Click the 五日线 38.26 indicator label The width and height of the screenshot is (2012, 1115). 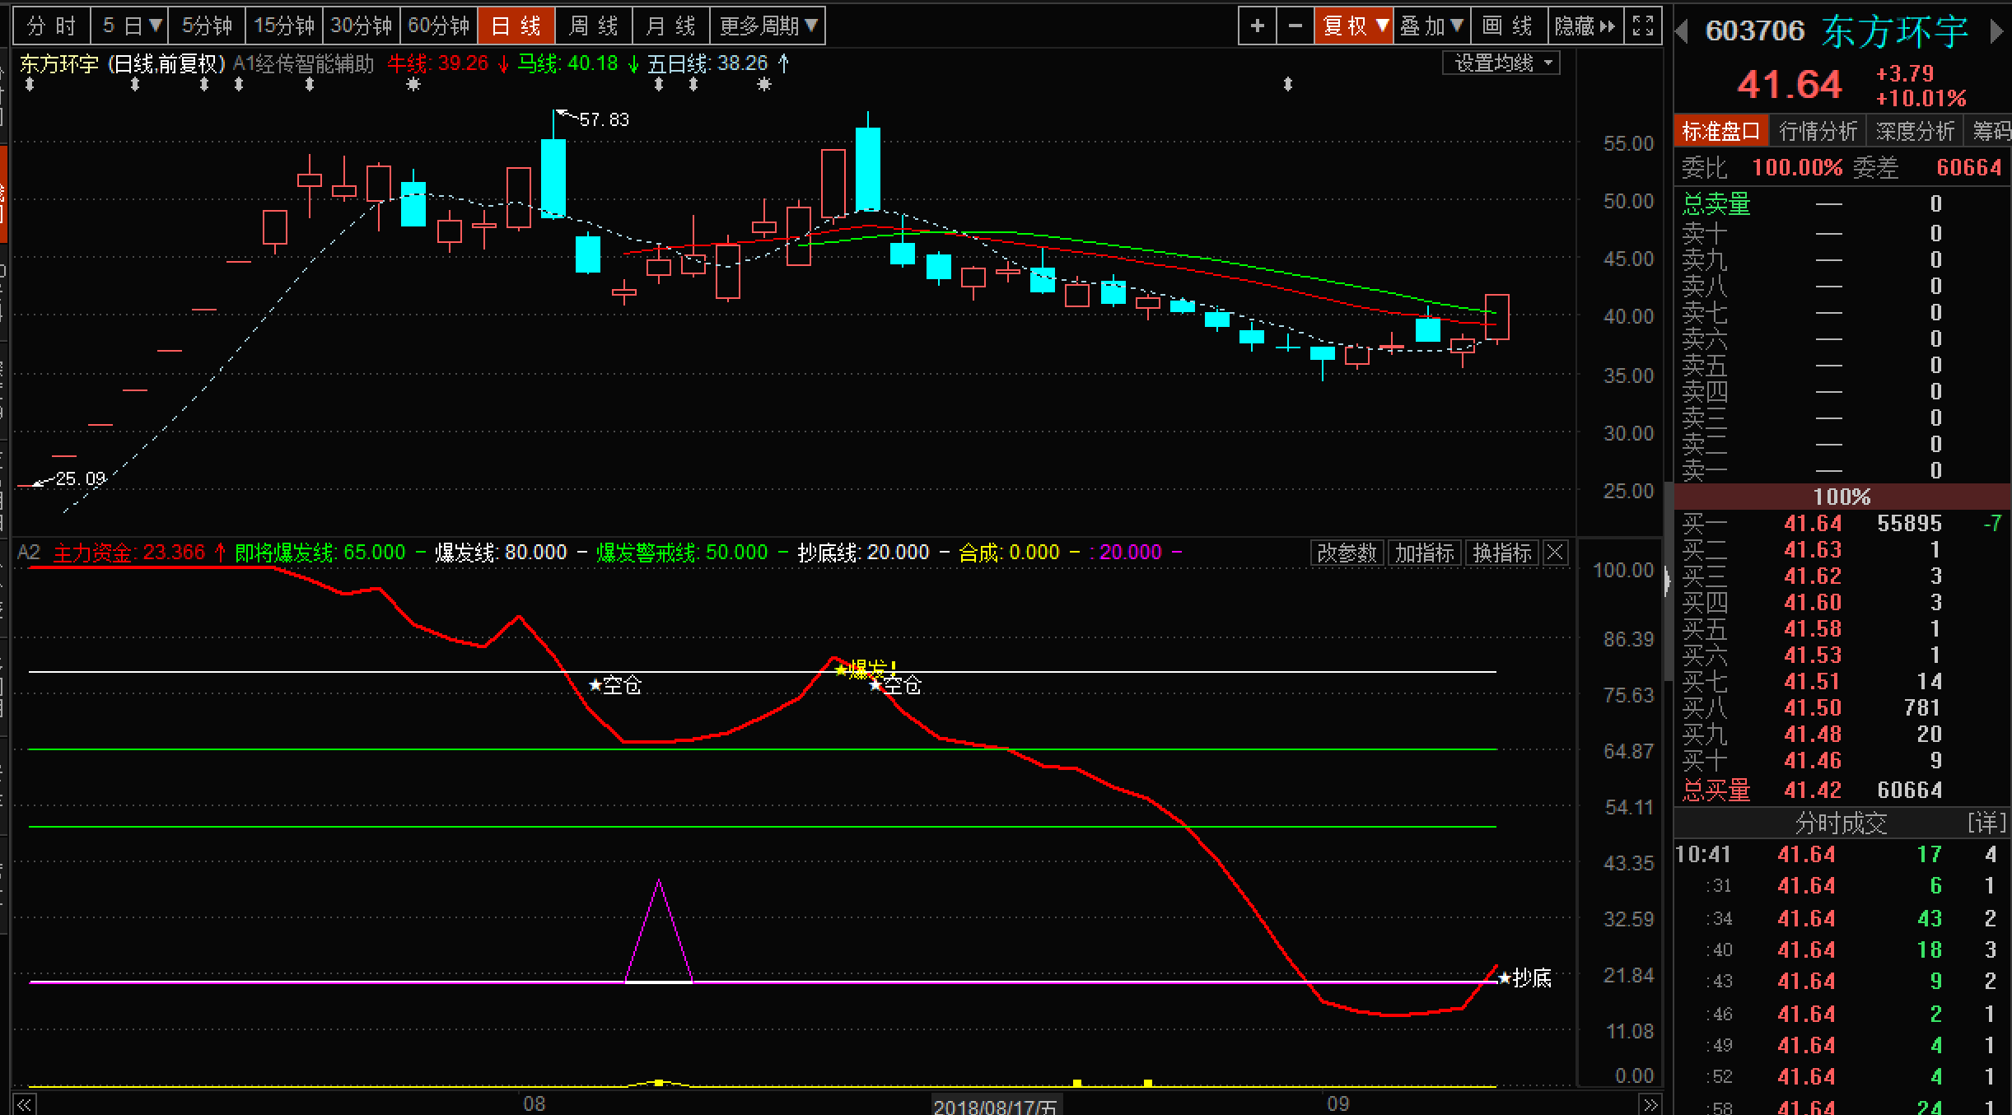[718, 63]
